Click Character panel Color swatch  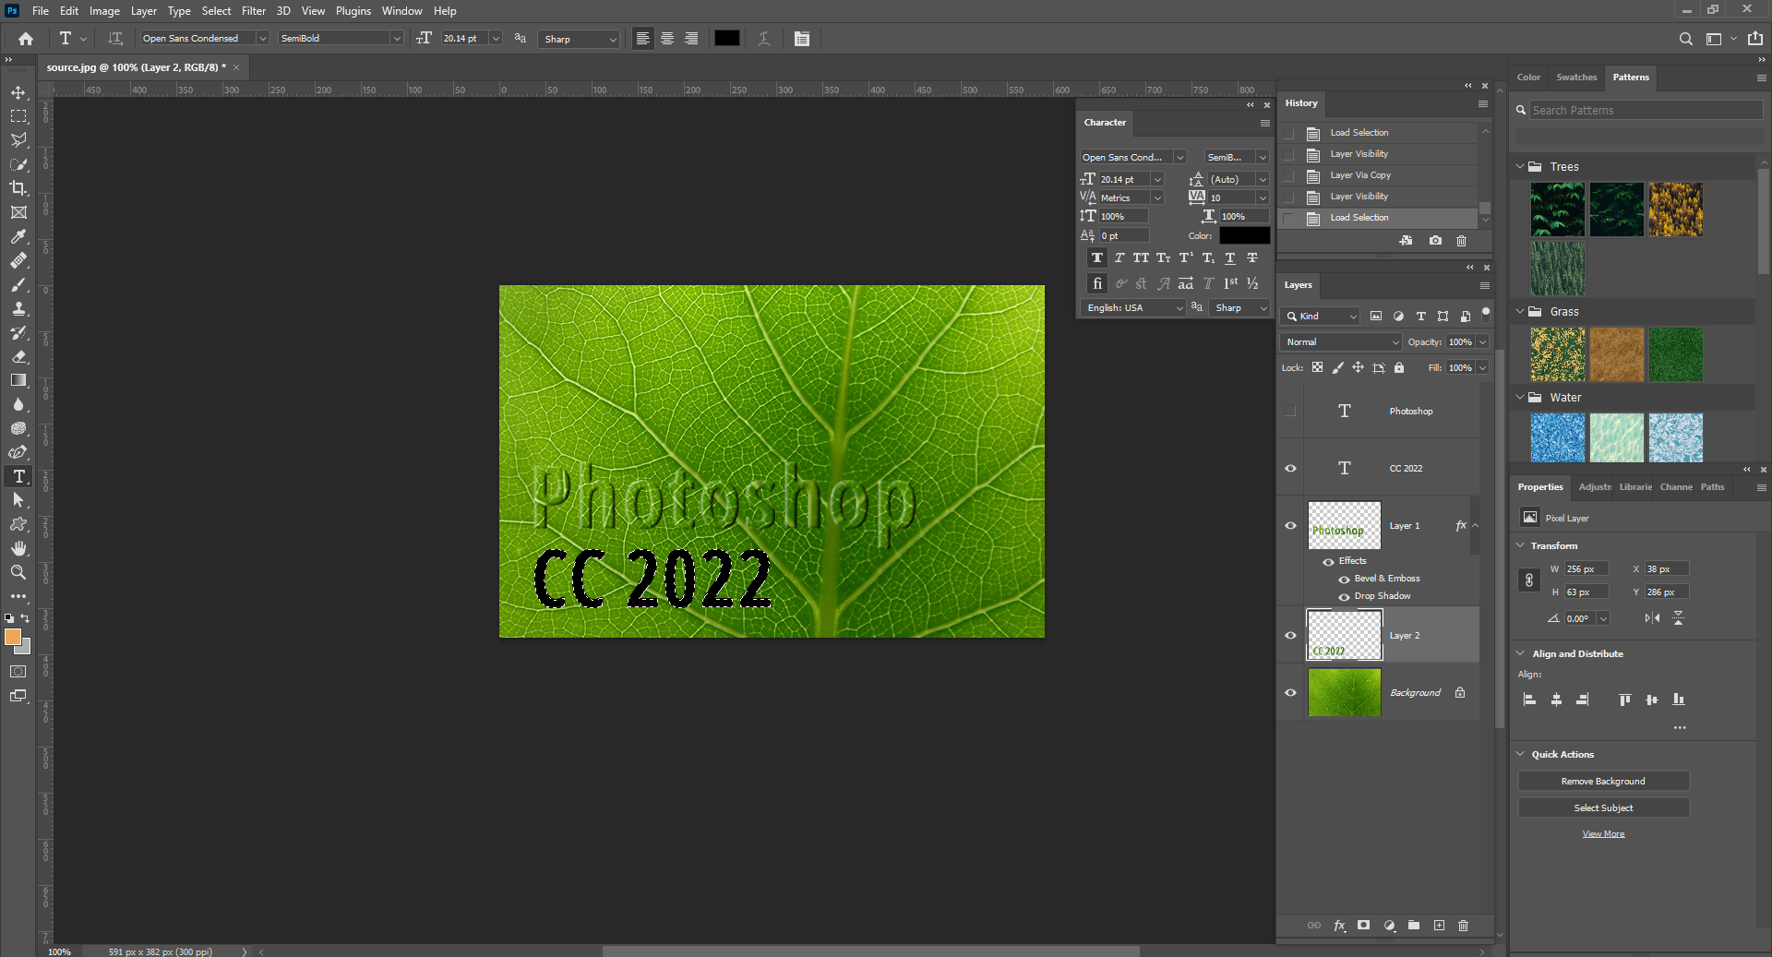[x=1244, y=236]
